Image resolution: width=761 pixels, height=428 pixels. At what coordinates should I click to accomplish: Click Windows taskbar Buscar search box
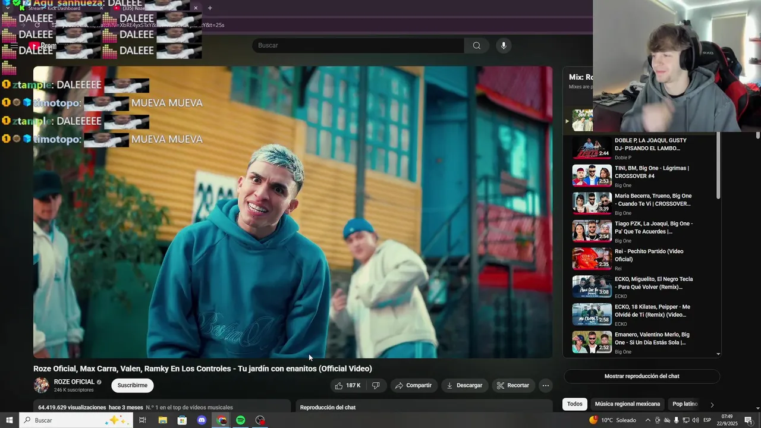(76, 420)
